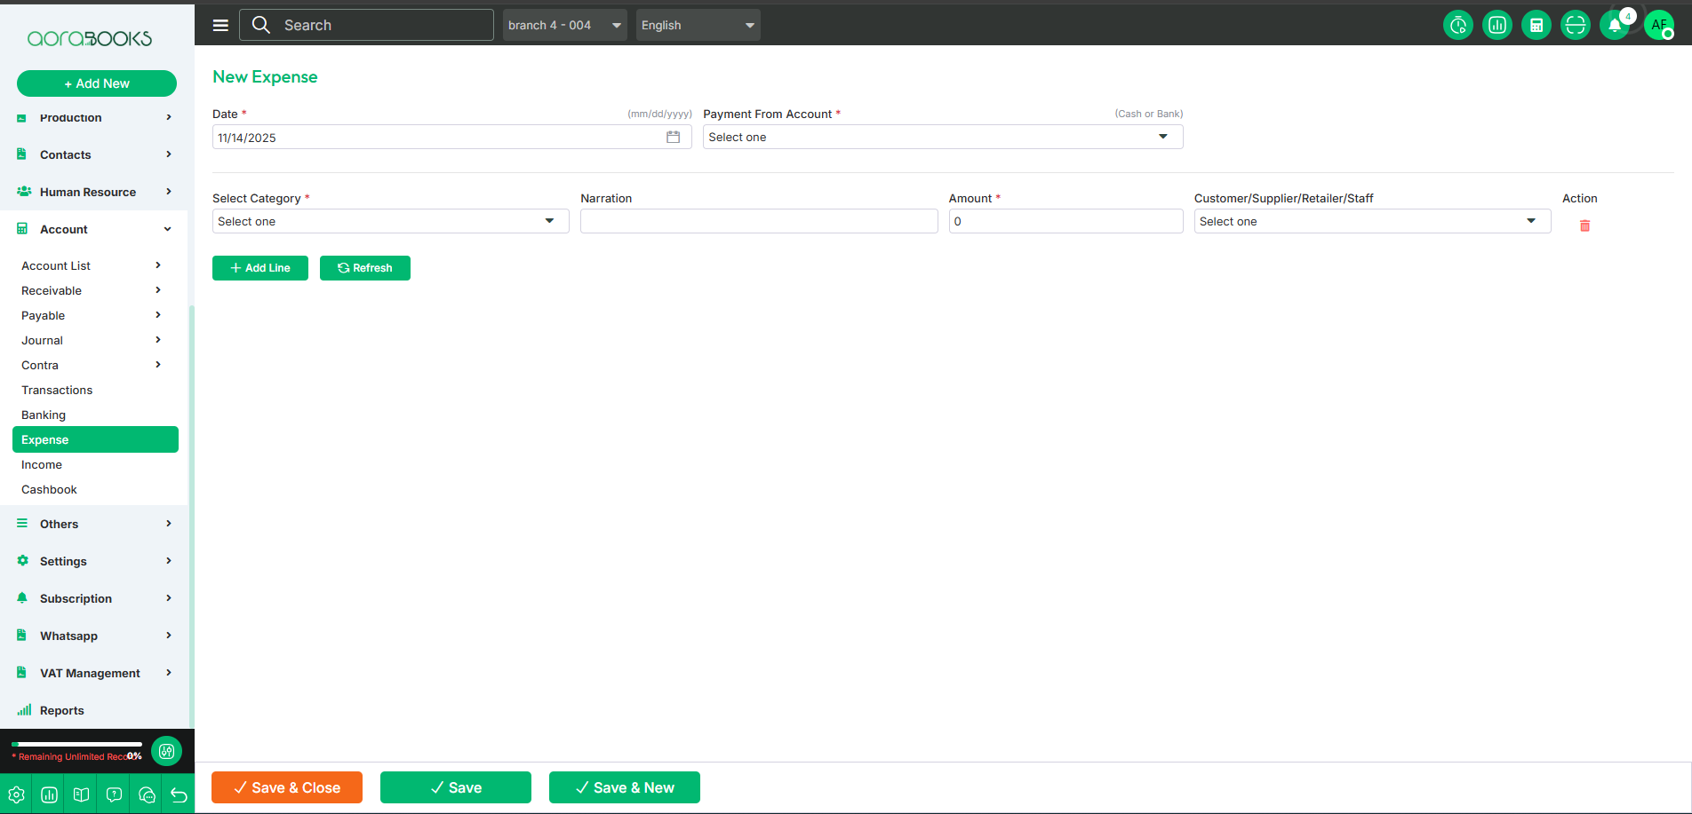Open the calendar picker in Date field

673,138
